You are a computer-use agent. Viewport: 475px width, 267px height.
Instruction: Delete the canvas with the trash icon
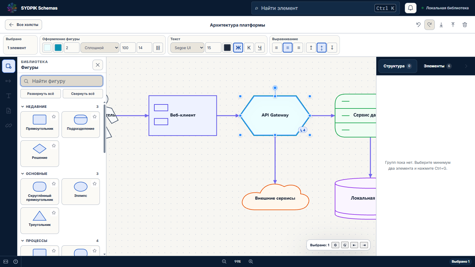[x=465, y=25]
